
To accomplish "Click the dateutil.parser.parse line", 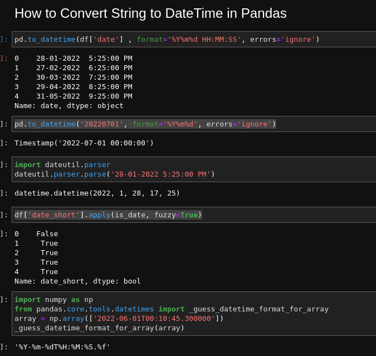I will (x=115, y=174).
